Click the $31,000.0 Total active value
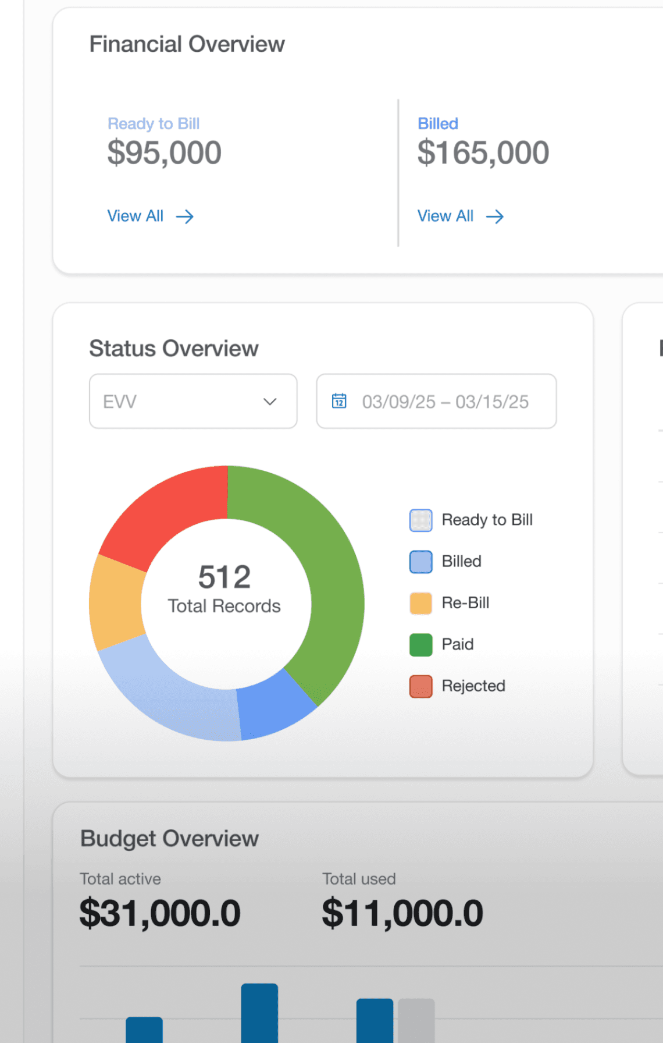Viewport: 663px width, 1043px height. coord(160,913)
